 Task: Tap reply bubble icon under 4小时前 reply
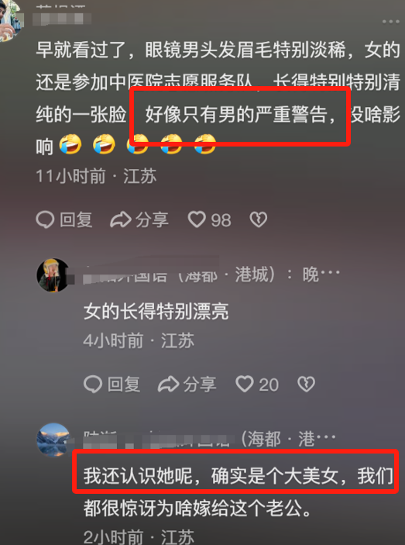click(93, 385)
